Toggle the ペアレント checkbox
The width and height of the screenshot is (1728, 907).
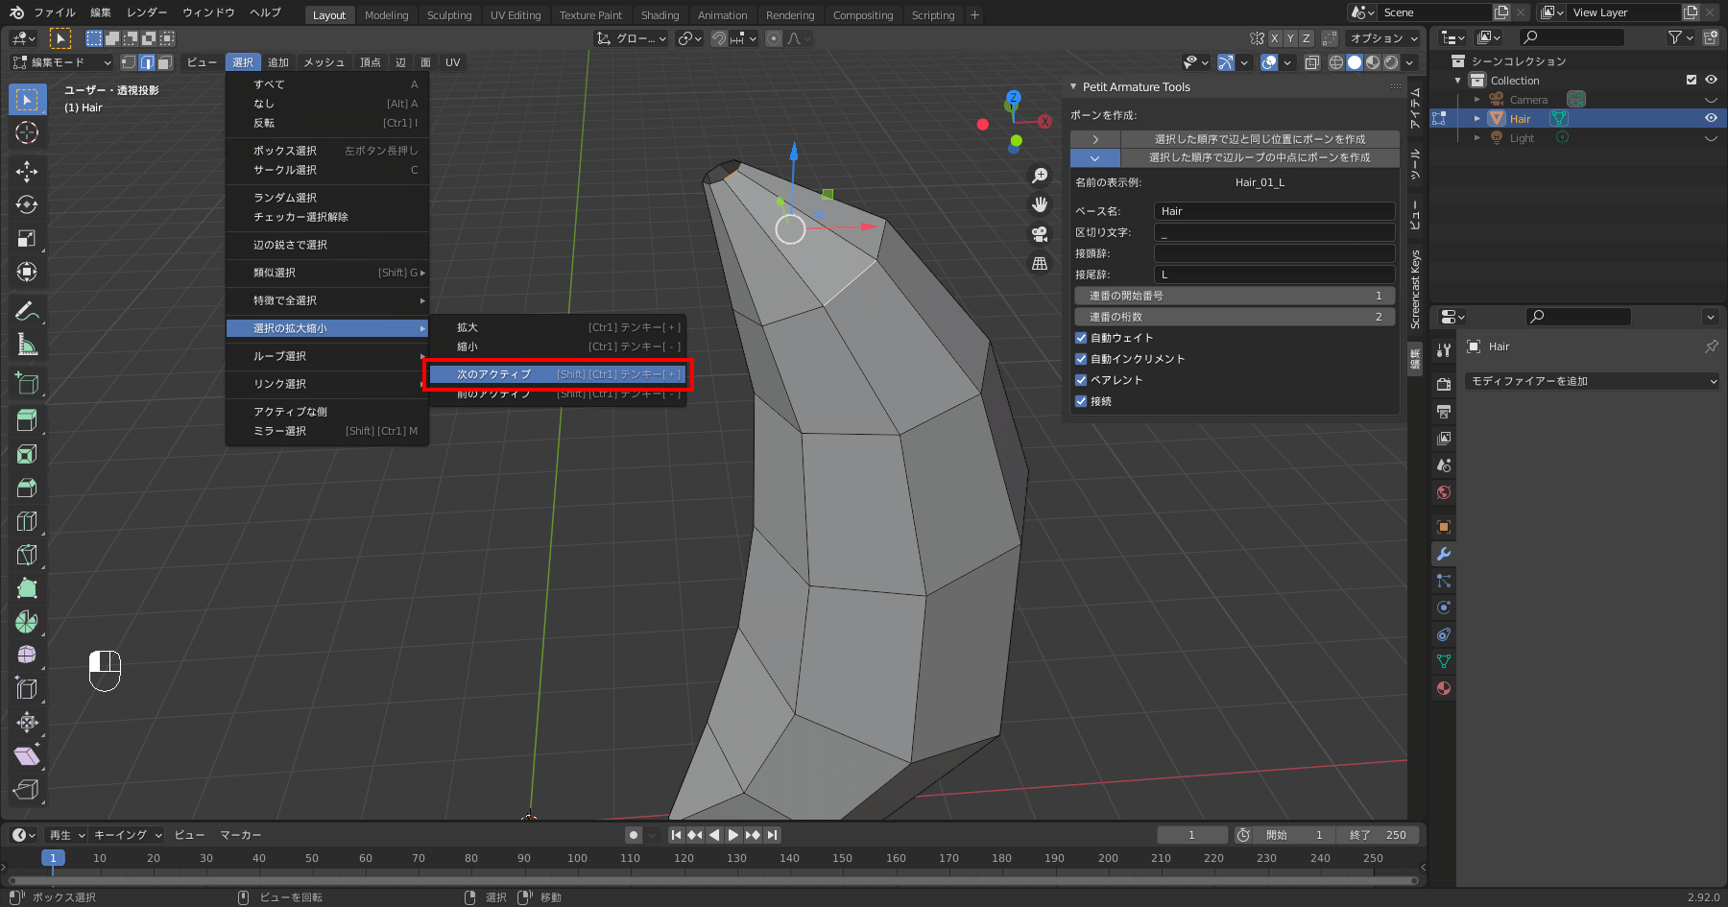click(1081, 380)
